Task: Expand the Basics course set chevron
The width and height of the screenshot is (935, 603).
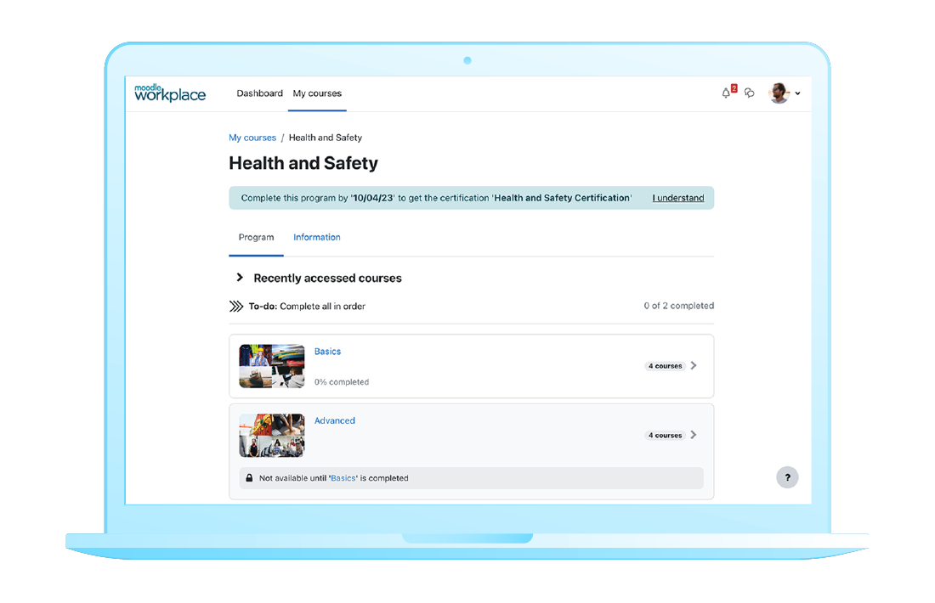Action: click(x=694, y=366)
